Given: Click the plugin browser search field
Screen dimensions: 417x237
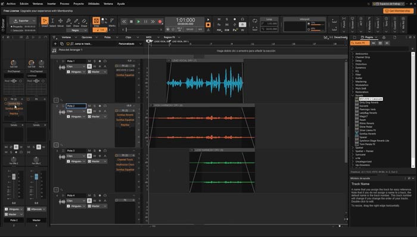Looking at the screenshot, I should pos(379,49).
